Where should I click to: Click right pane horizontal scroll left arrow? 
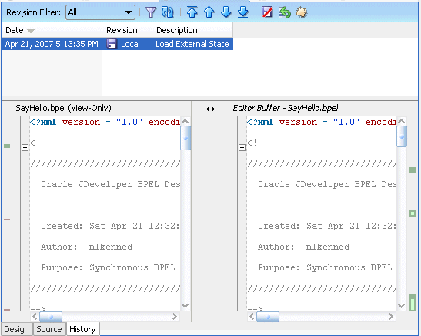pyautogui.click(x=252, y=317)
